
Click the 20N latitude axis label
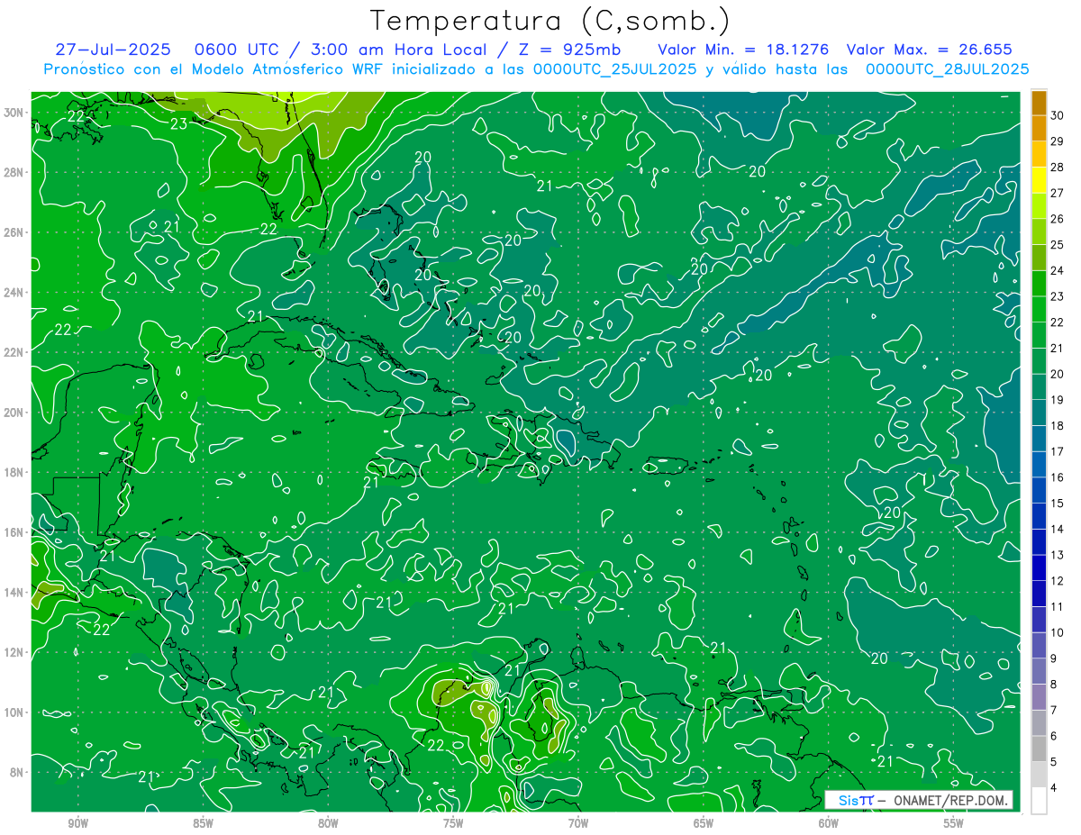(x=14, y=413)
